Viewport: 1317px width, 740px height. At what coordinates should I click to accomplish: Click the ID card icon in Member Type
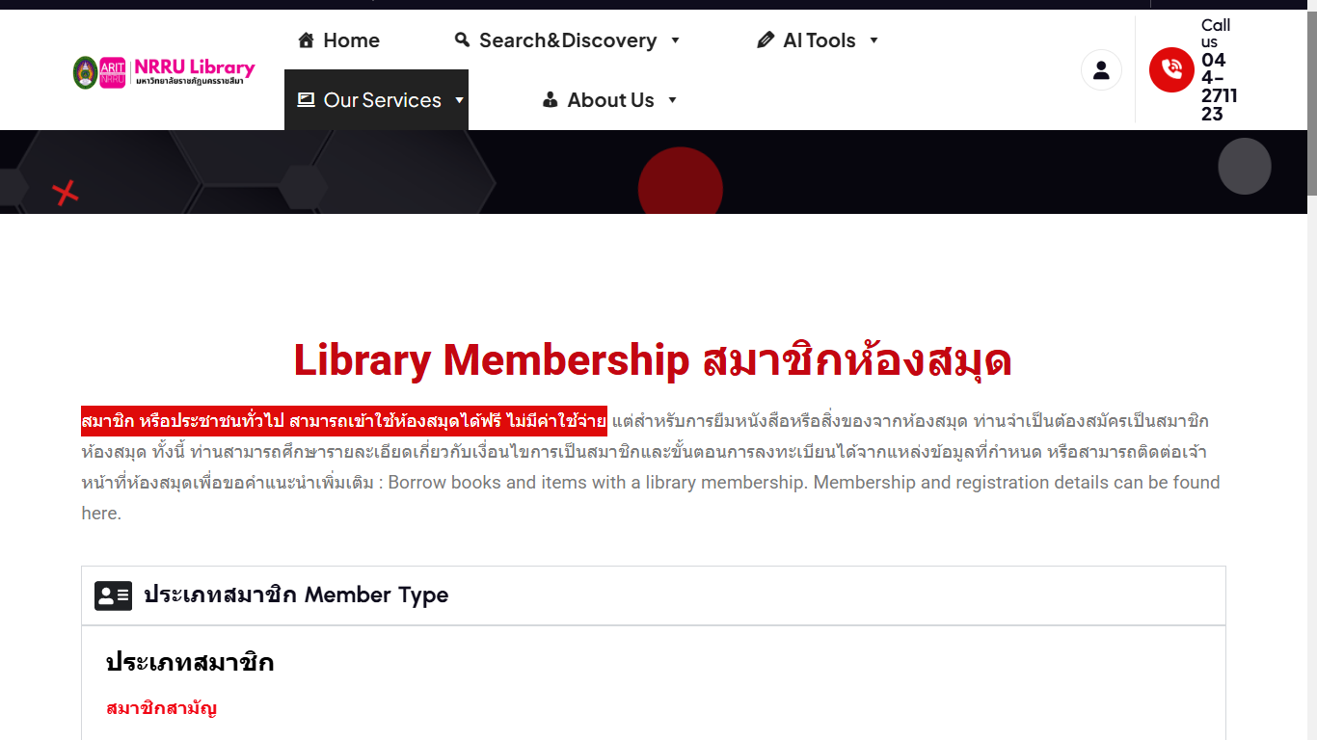113,596
